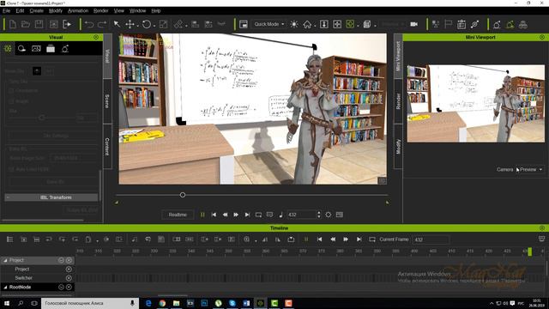Viewport: 549px width, 309px height.
Task: Collapse the RootNode tree arrow
Action: [5, 287]
